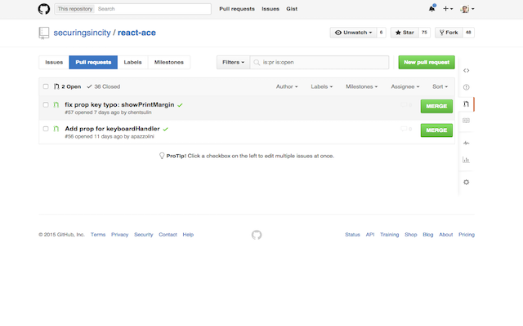Open the Graphs sidebar icon

[467, 160]
